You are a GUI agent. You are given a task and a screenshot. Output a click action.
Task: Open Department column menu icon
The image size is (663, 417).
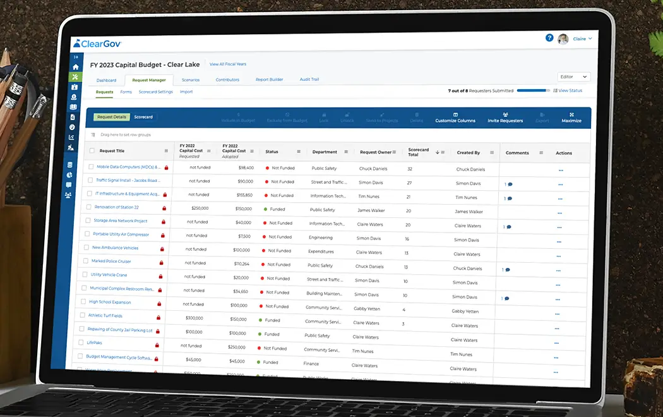[346, 152]
